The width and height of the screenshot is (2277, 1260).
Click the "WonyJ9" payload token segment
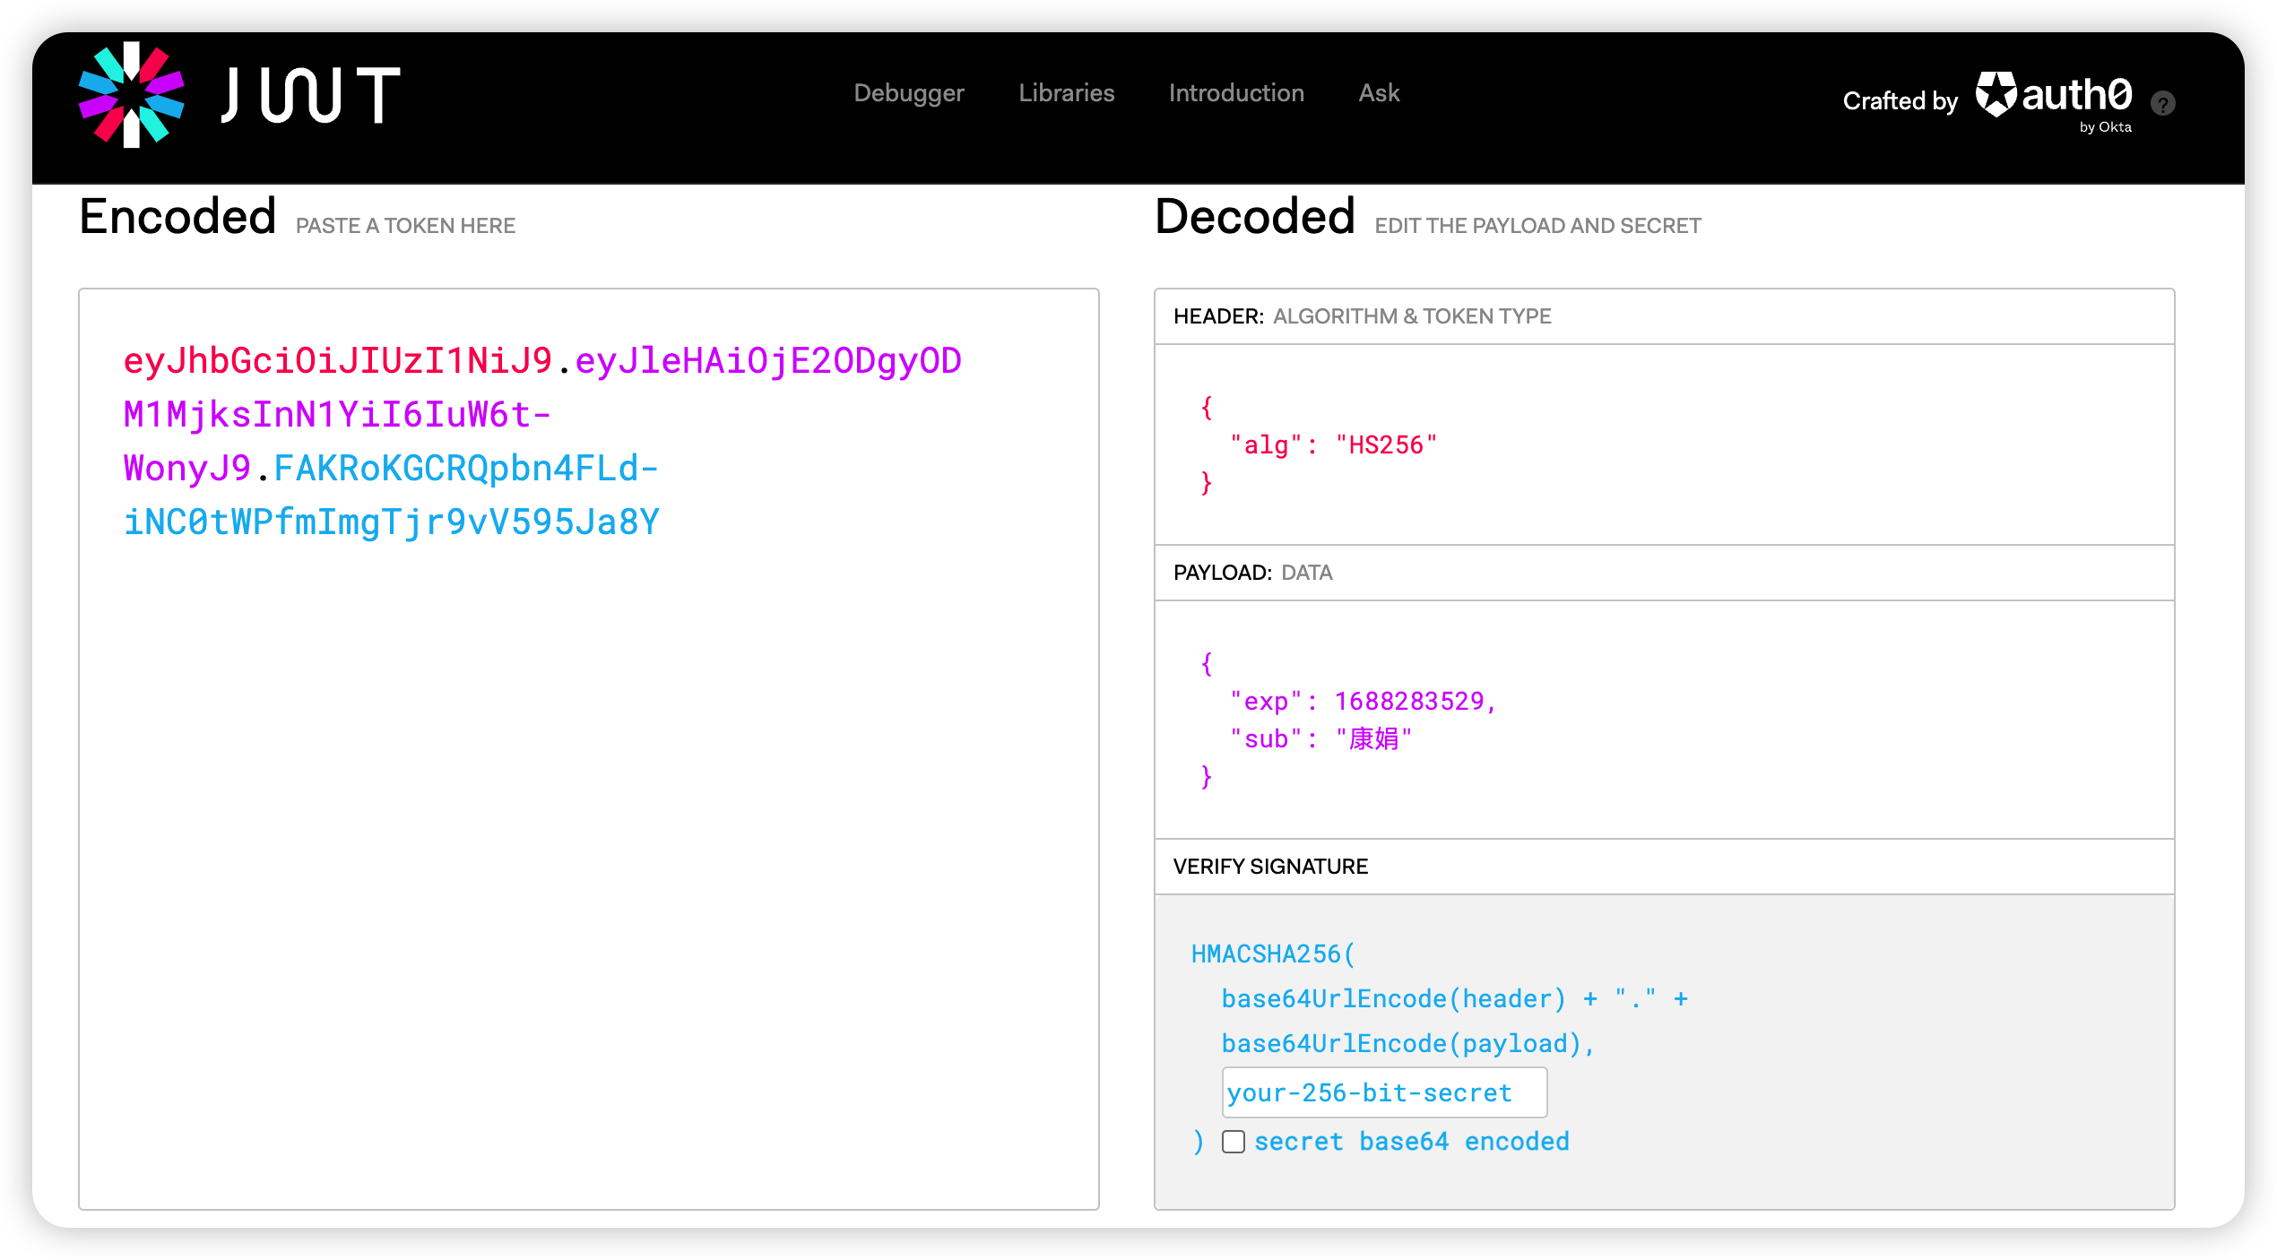click(187, 468)
